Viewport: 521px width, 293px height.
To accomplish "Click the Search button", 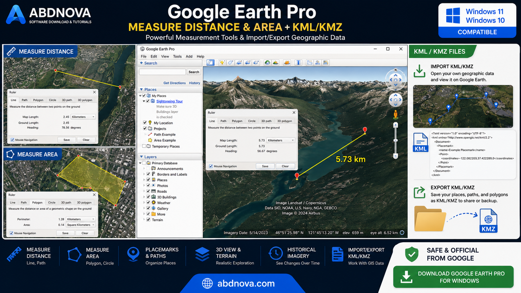I will tap(194, 72).
